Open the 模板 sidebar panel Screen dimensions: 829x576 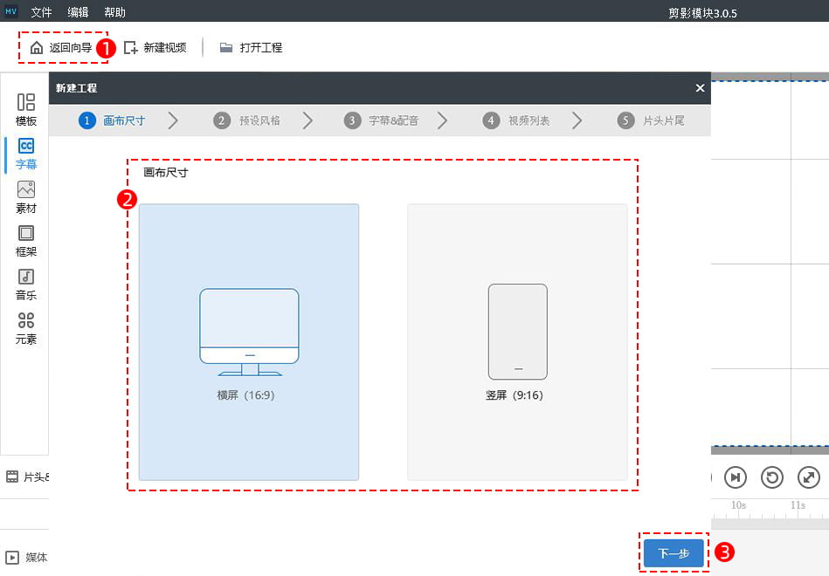[26, 109]
